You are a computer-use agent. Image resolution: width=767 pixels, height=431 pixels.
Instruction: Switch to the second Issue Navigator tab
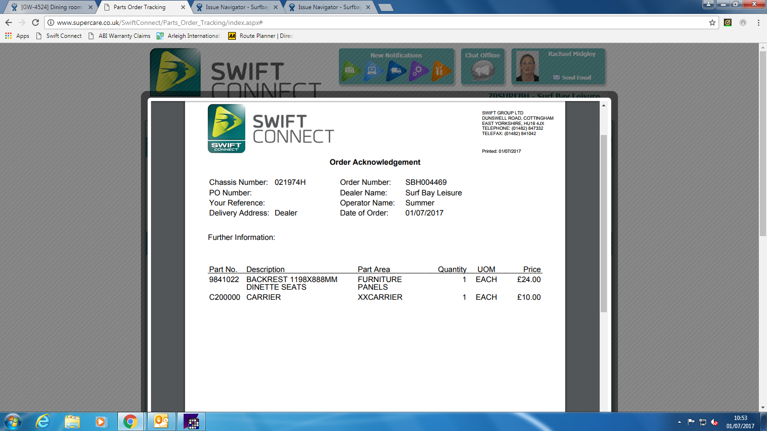[329, 7]
